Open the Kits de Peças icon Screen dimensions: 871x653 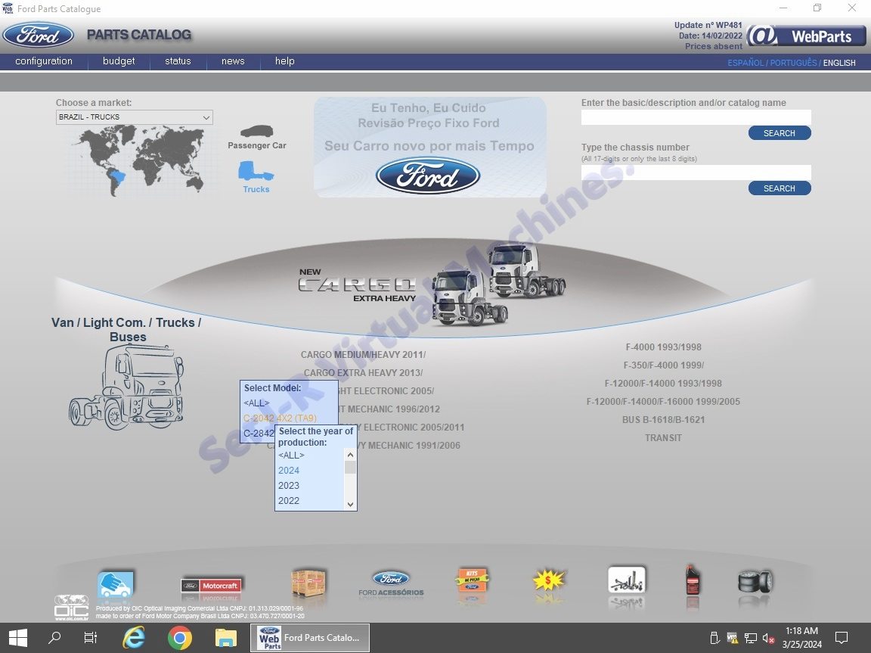[472, 581]
